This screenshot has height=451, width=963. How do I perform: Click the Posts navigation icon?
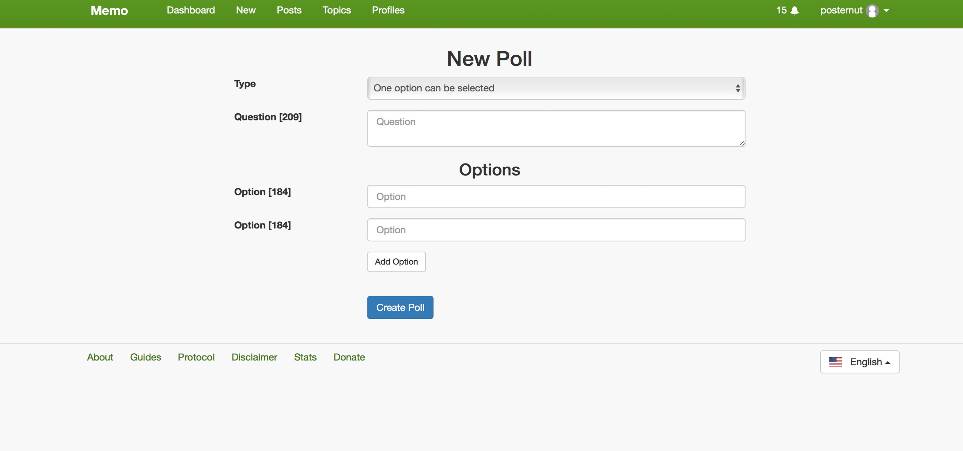[289, 10]
